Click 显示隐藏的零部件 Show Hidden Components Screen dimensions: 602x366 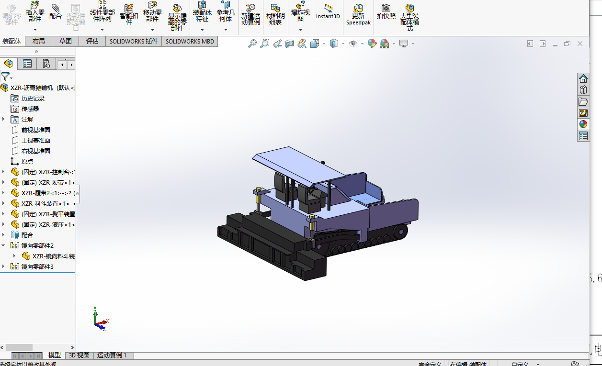[x=177, y=17]
